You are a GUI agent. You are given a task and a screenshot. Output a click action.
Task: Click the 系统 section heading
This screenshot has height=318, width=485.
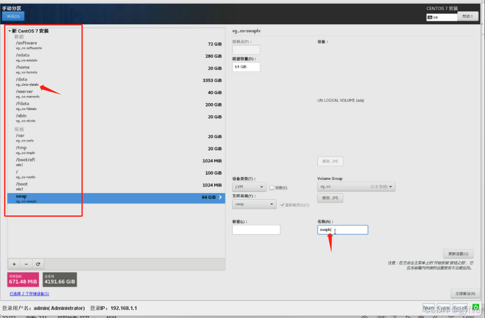[x=19, y=130]
